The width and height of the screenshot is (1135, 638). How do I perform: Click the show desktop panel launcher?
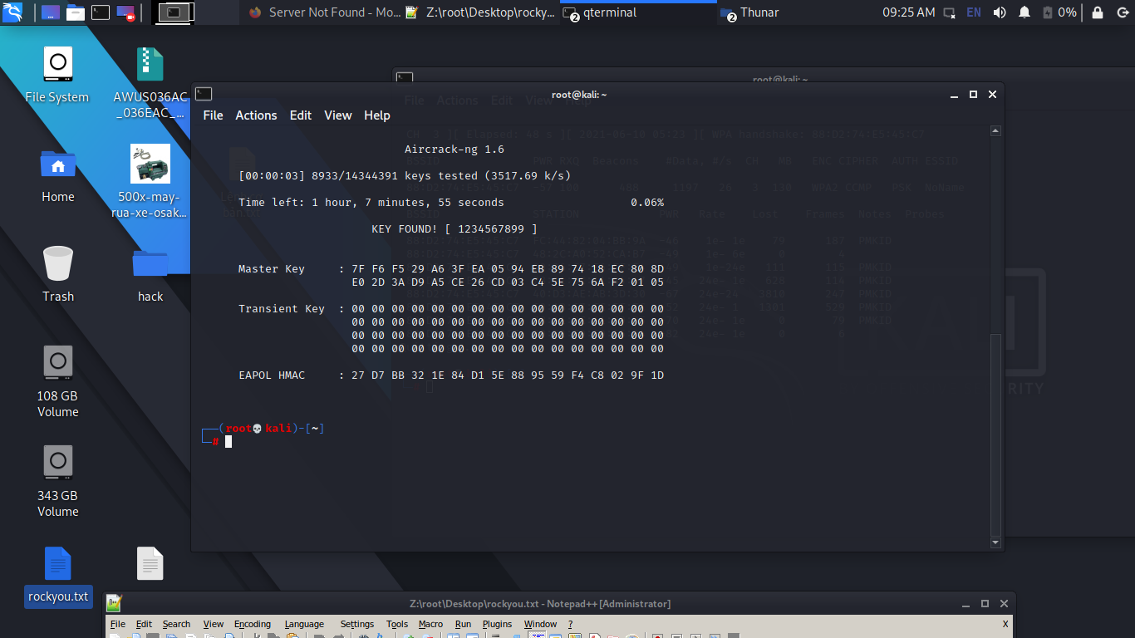(x=50, y=12)
